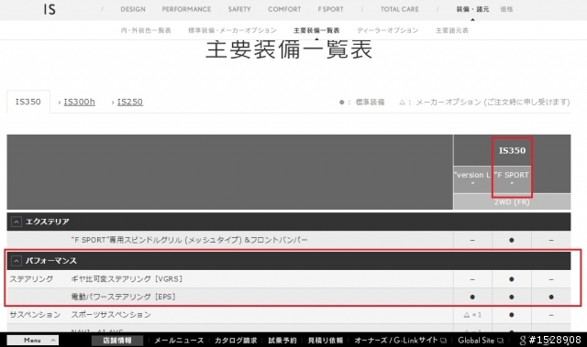The width and height of the screenshot is (587, 347).
Task: Go to 内・外装色一覧表 sub-page
Action: (146, 30)
